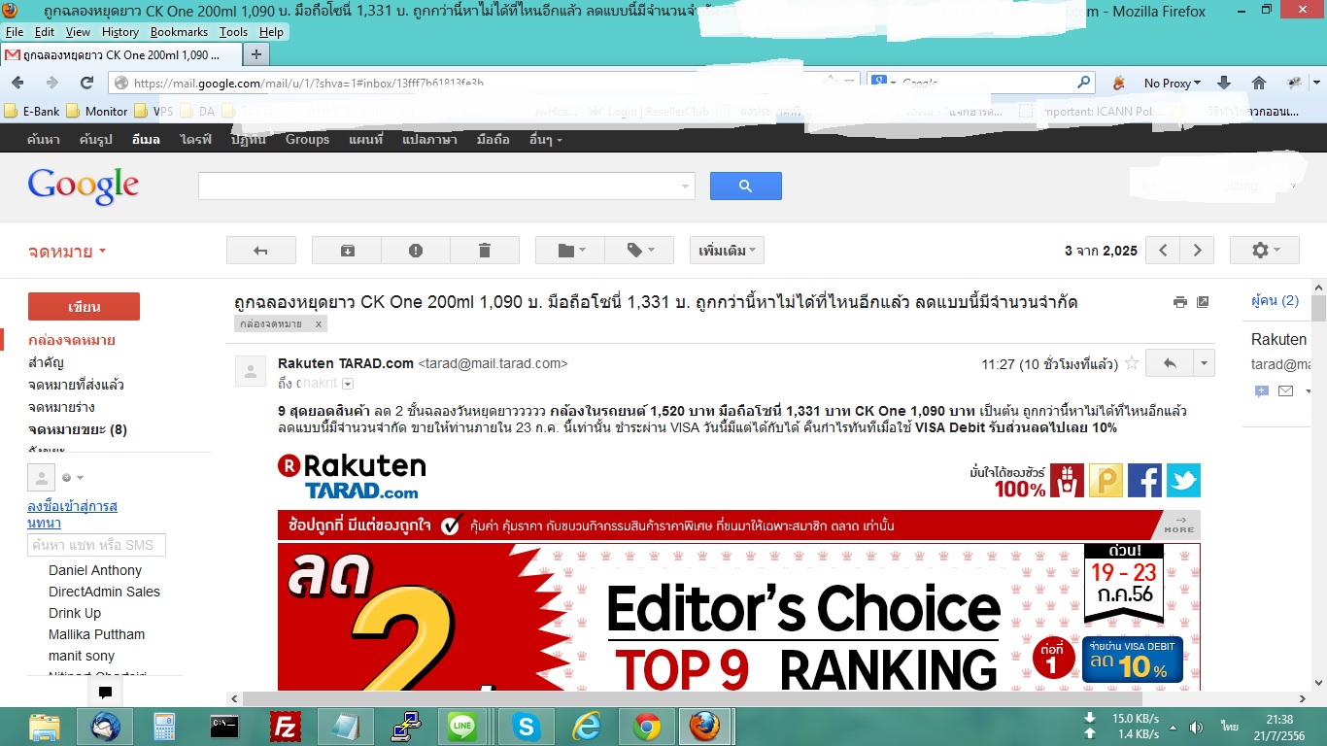Open Gmail settings gear dropdown

coord(1264,251)
